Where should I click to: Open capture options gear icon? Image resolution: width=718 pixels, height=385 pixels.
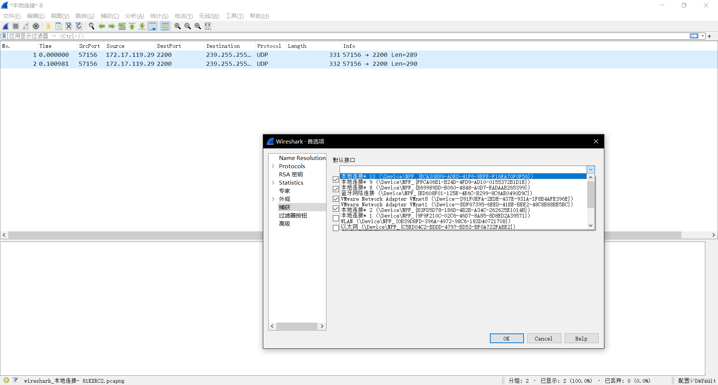pyautogui.click(x=36, y=26)
